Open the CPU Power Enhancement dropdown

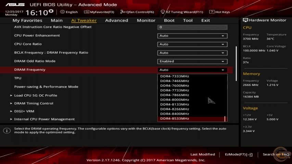[x=192, y=36]
